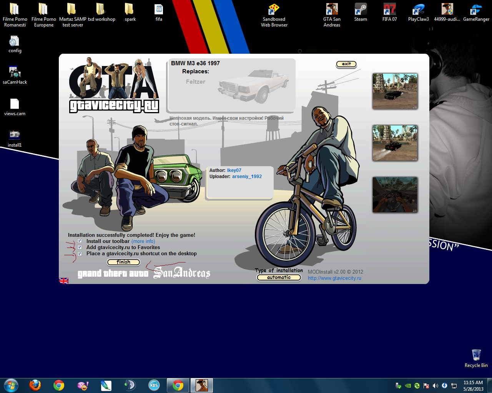Open the 44999-audi... desktop shortcut
Screen dimensions: 492x393
[447, 13]
